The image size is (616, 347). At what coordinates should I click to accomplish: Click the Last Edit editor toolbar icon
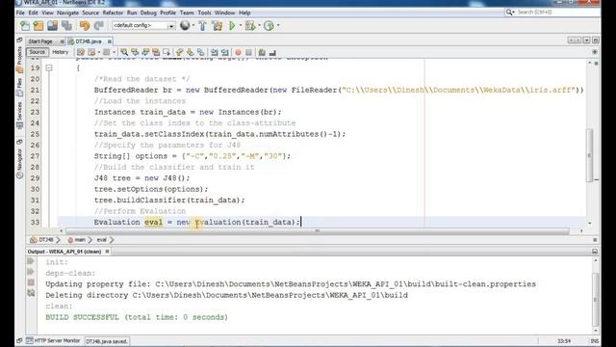81,52
